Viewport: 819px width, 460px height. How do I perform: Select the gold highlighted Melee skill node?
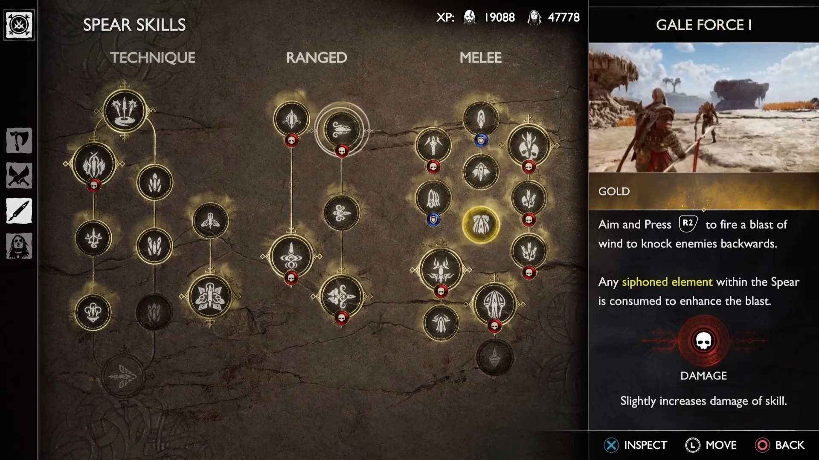tap(481, 225)
